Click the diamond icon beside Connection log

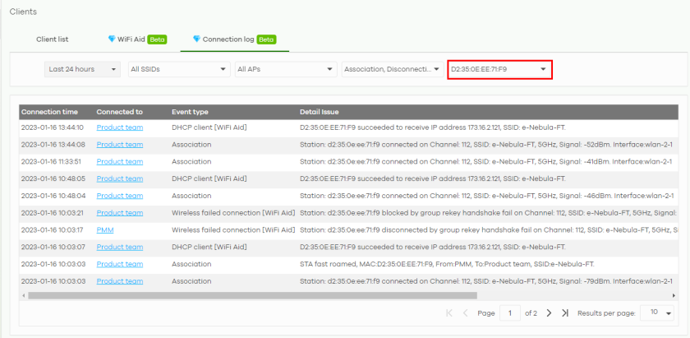coord(196,39)
